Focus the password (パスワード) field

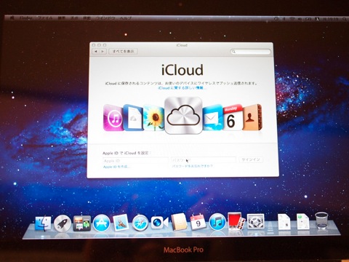[204, 160]
